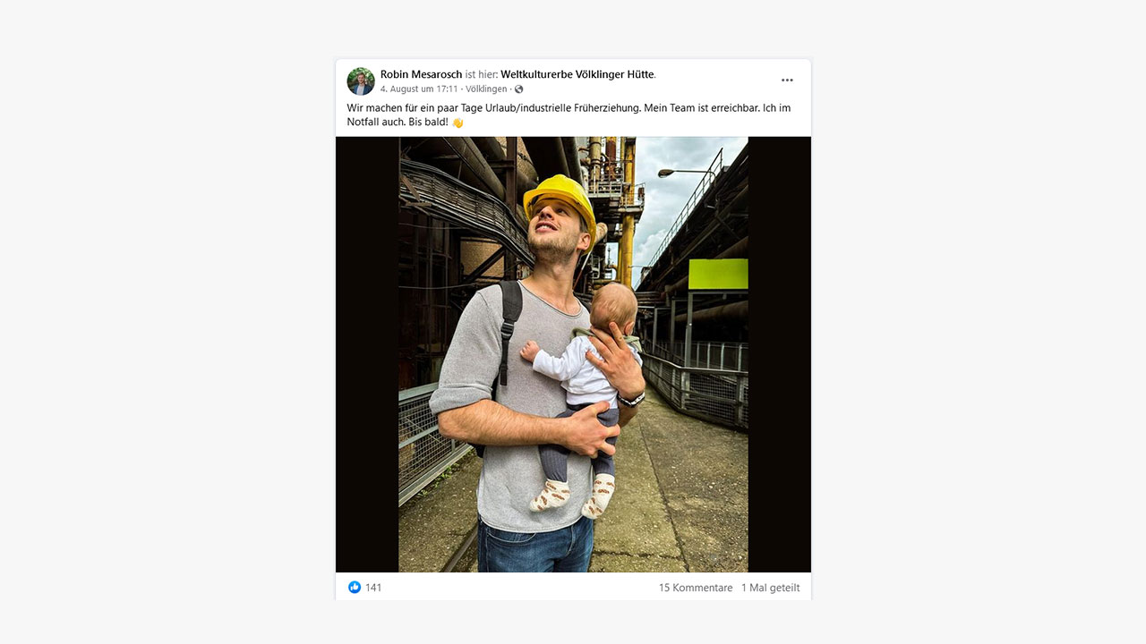Click Robin Mesarosch's profile picture

pos(361,81)
